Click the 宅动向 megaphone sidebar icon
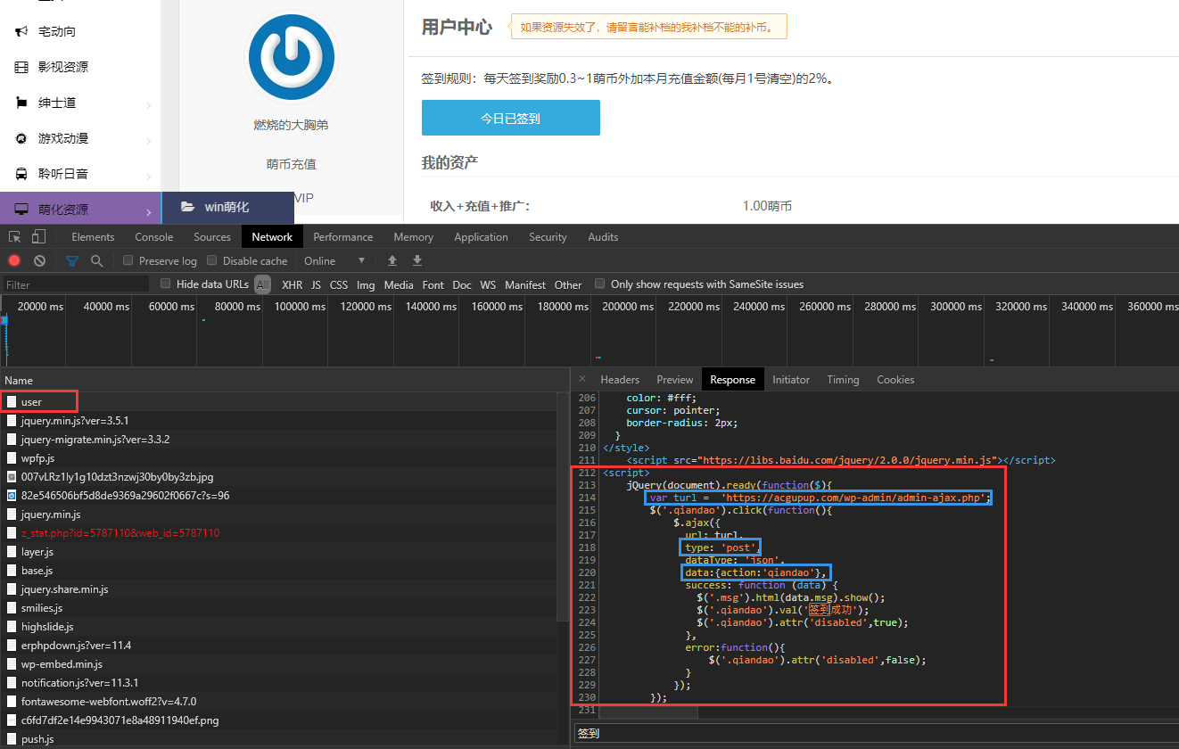 21,31
